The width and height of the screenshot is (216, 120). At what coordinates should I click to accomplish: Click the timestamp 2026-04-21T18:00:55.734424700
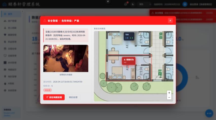point(68,82)
